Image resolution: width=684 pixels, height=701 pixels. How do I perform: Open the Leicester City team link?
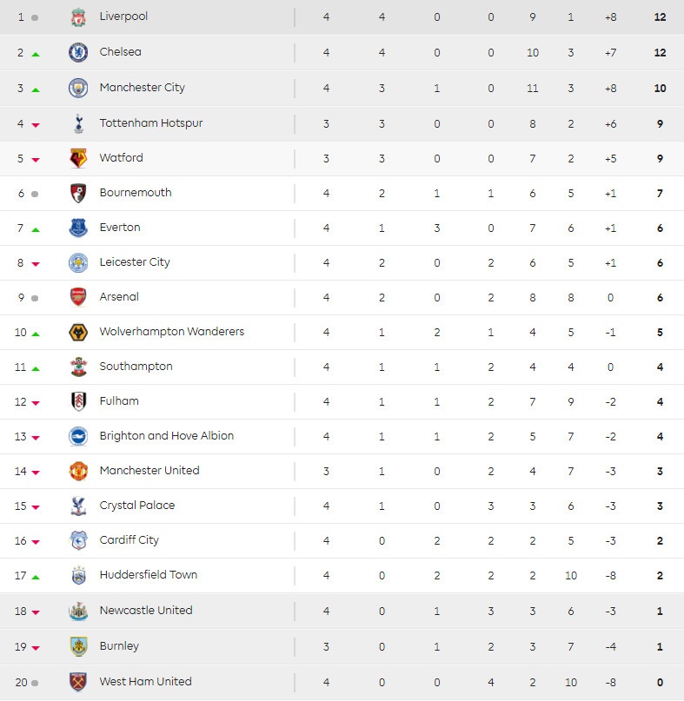[135, 262]
